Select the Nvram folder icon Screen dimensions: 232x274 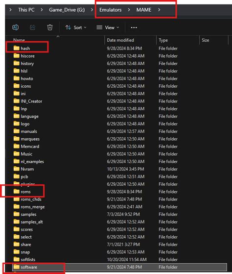pyautogui.click(x=17, y=169)
